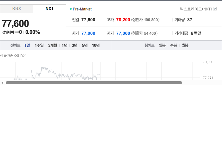Screen dimensions: 222x155
Task: Click the current price 77,600
Action: point(16,23)
